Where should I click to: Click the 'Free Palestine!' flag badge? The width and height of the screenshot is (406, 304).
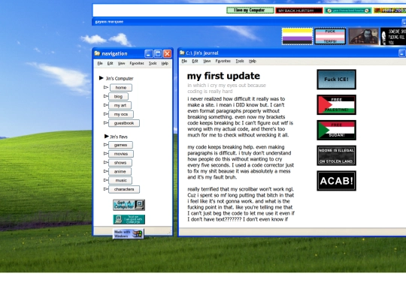pos(336,104)
